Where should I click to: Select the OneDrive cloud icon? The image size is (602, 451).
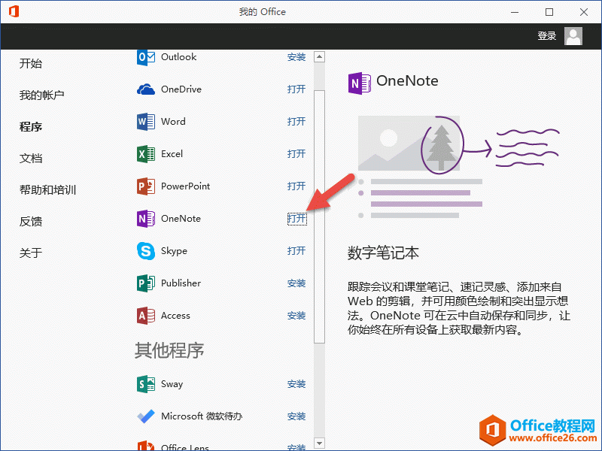(146, 89)
